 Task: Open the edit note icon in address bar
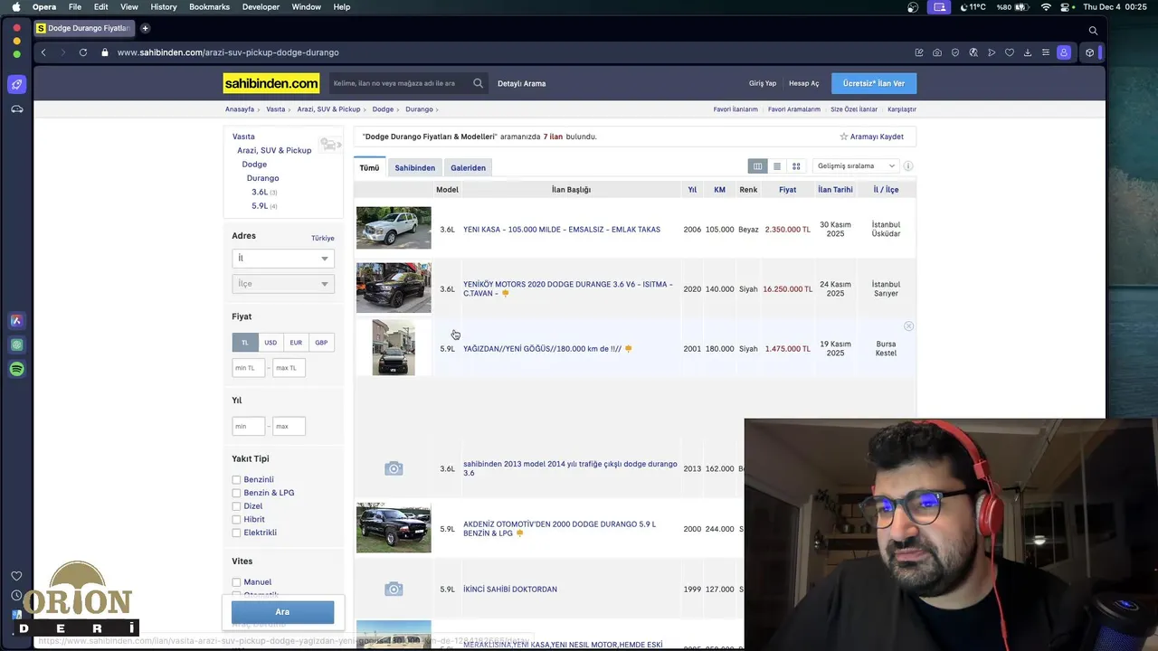click(919, 52)
